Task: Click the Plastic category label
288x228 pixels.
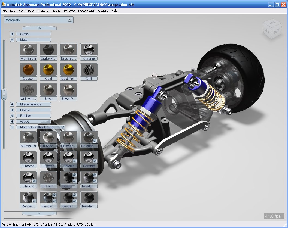Action: [x=34, y=110]
